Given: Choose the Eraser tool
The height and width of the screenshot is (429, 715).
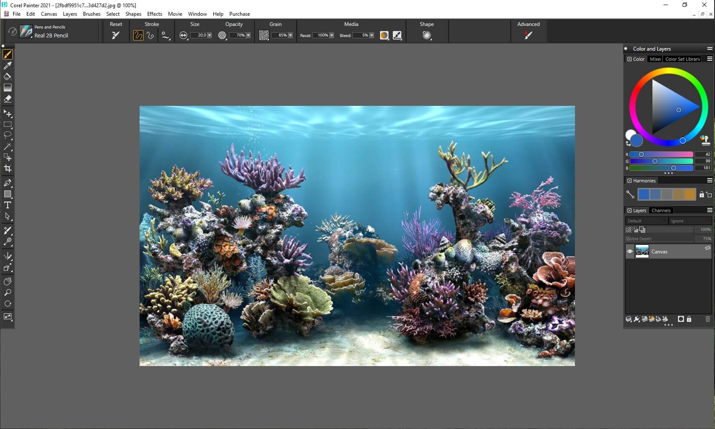Looking at the screenshot, I should click(8, 99).
